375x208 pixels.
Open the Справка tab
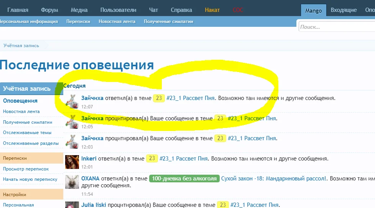[x=181, y=10]
